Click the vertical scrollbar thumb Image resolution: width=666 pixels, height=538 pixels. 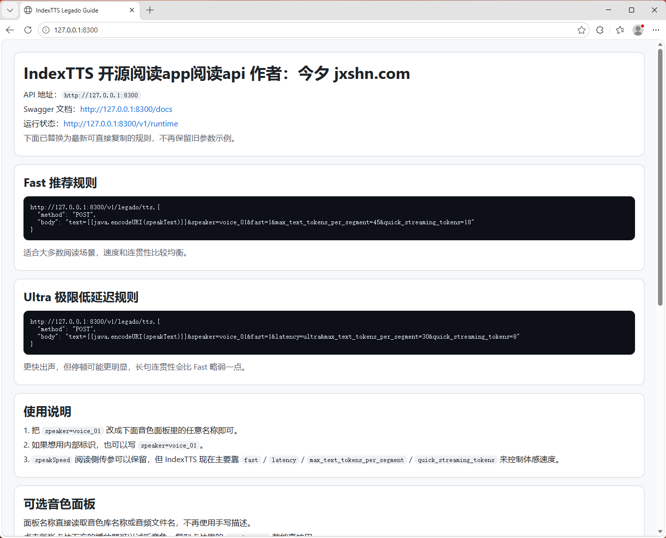coord(660,177)
